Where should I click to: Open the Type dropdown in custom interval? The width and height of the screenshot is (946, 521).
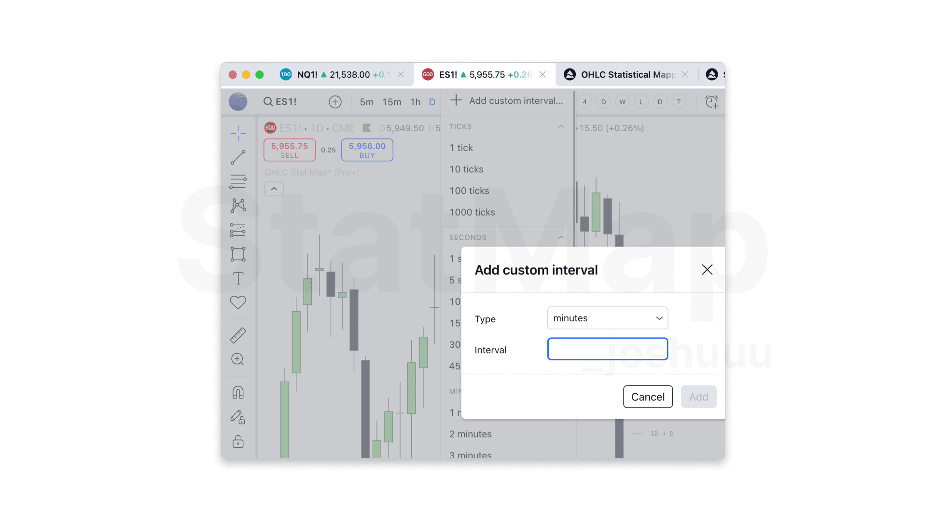(x=608, y=318)
